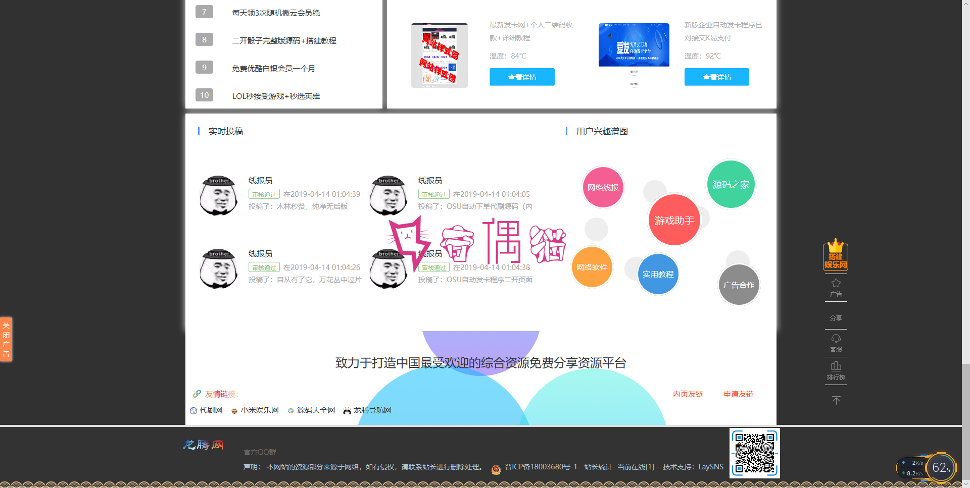Select the orange 网络软件 bubble
The height and width of the screenshot is (488, 970).
pyautogui.click(x=592, y=267)
